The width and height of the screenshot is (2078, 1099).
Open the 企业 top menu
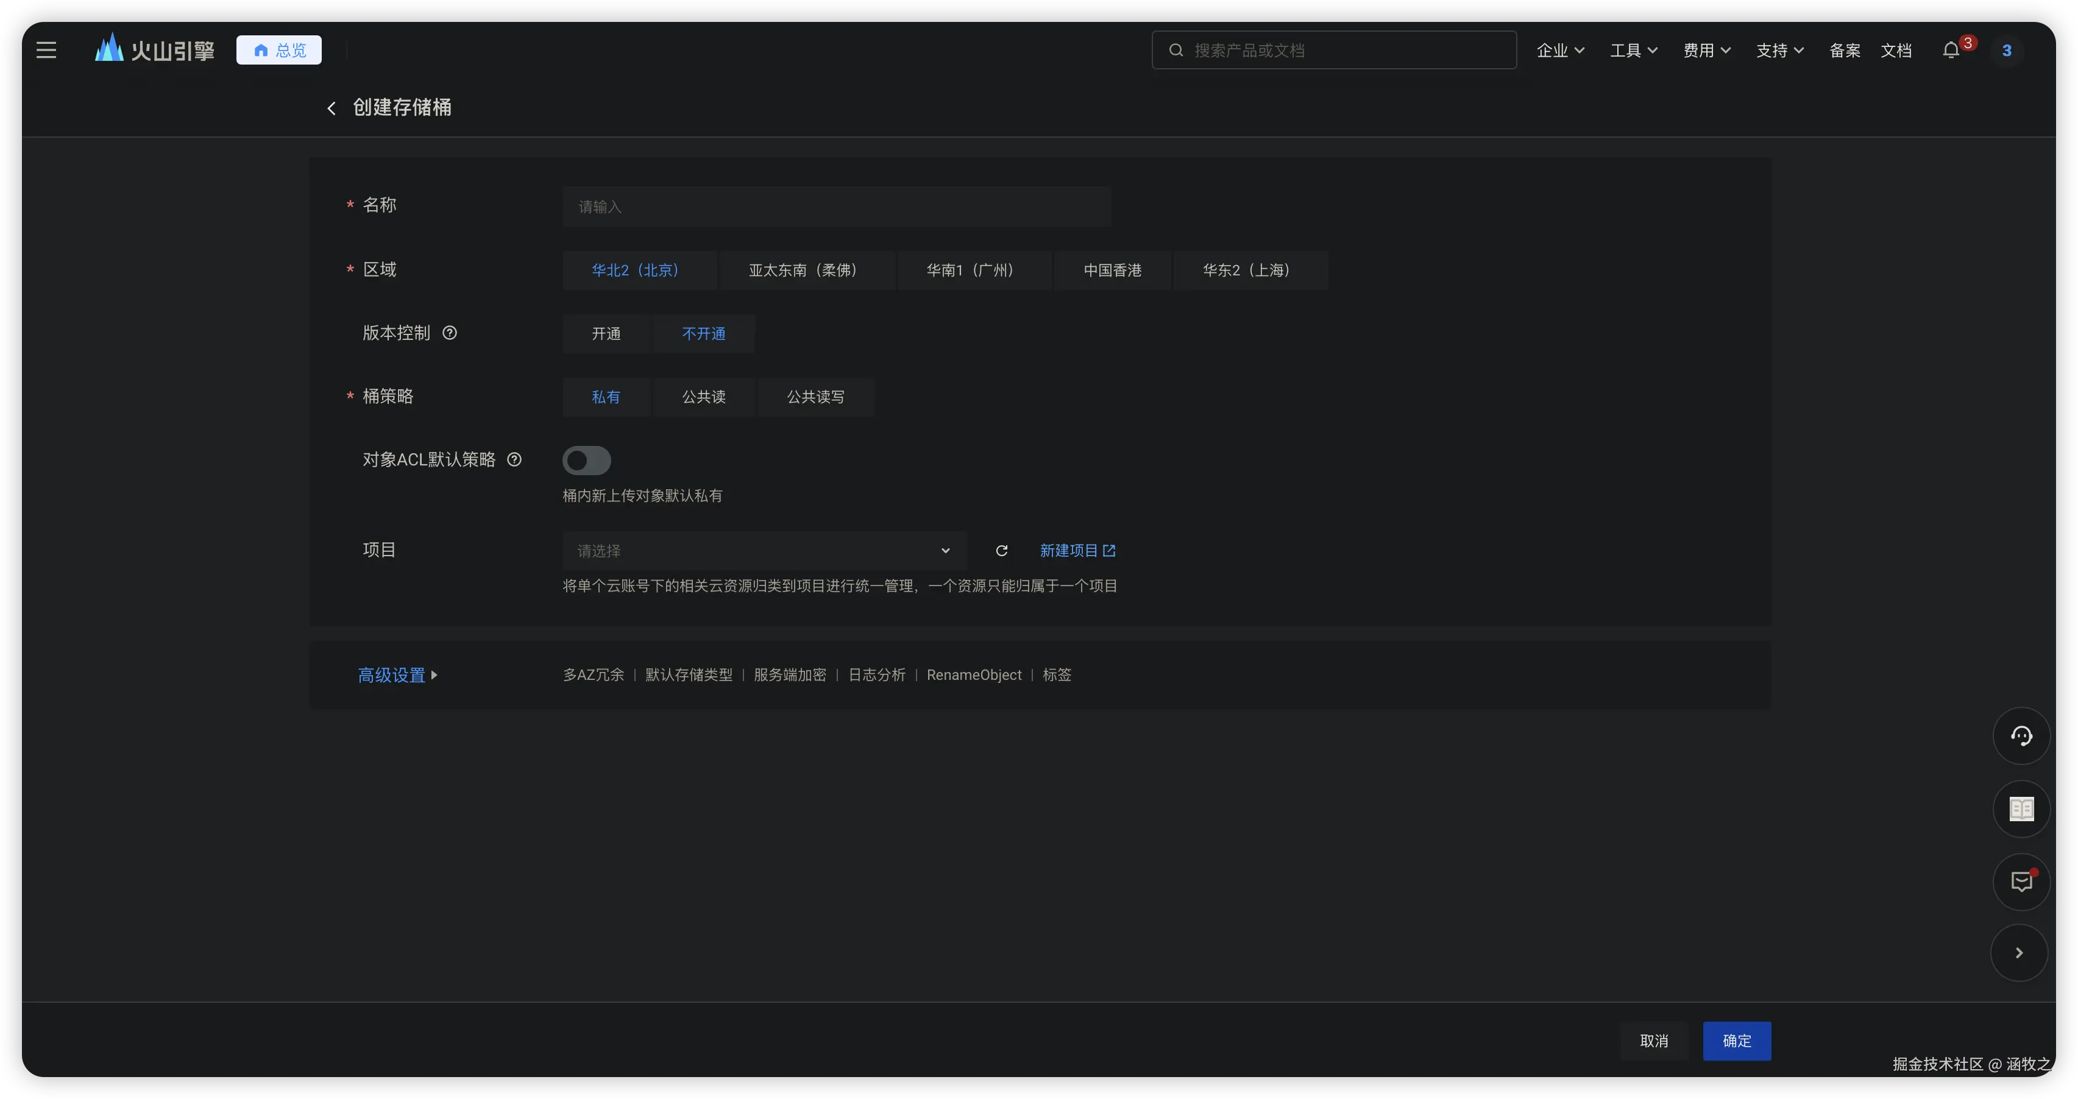point(1560,50)
